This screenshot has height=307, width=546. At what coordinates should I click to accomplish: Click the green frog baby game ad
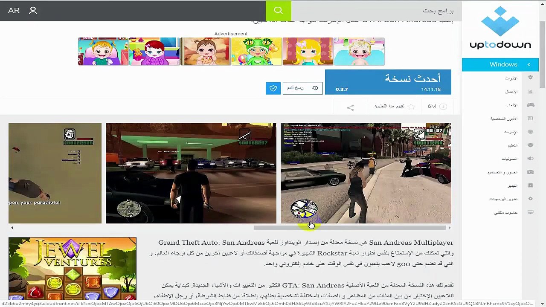point(256,51)
